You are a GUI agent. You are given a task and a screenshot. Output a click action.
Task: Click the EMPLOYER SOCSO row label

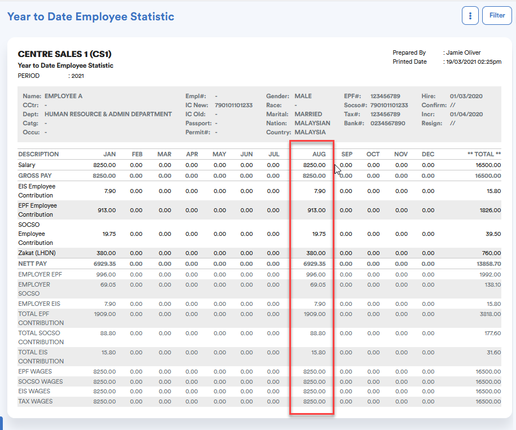pyautogui.click(x=34, y=289)
